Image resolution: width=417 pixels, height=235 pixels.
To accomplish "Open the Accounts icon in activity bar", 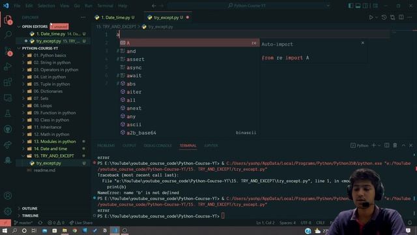I will click(x=8, y=196).
